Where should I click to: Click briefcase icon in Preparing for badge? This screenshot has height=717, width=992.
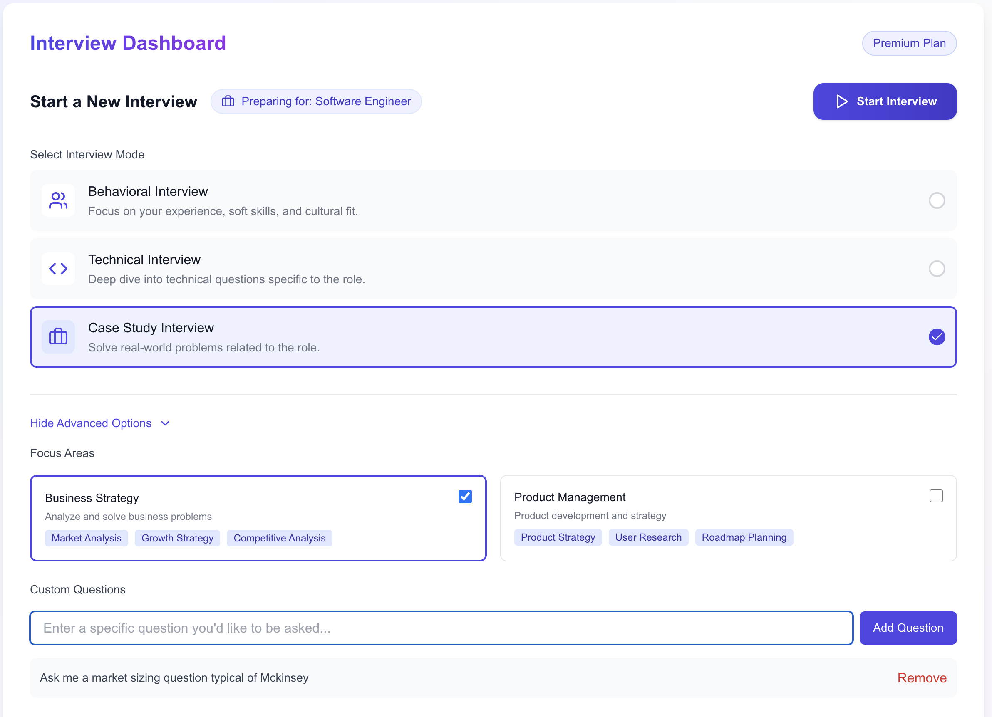tap(228, 101)
